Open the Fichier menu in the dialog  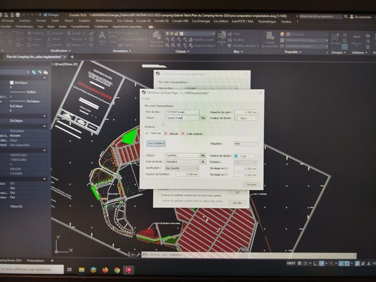coord(146,99)
